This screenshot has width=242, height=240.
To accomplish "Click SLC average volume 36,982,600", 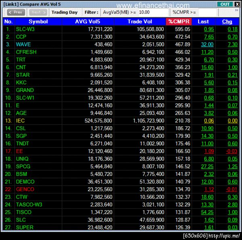I will pos(100,220).
